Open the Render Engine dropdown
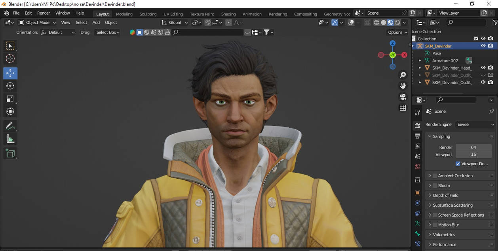Image resolution: width=498 pixels, height=251 pixels. pos(475,125)
